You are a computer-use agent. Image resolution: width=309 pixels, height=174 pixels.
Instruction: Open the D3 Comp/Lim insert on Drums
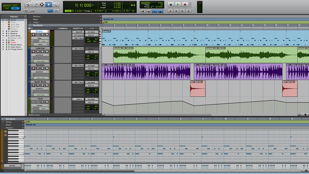(78, 35)
